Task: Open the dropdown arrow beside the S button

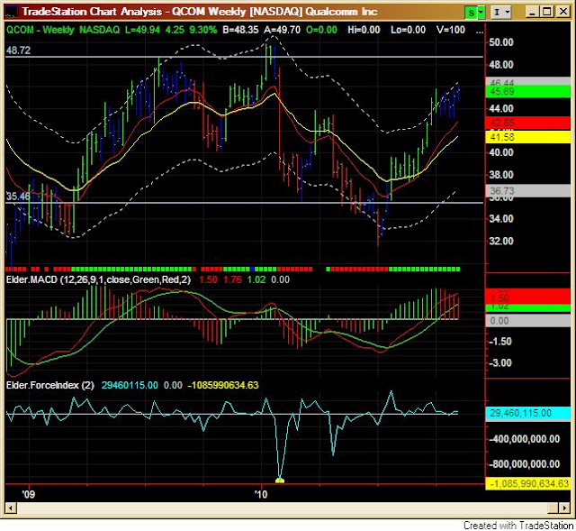Action: [481, 13]
